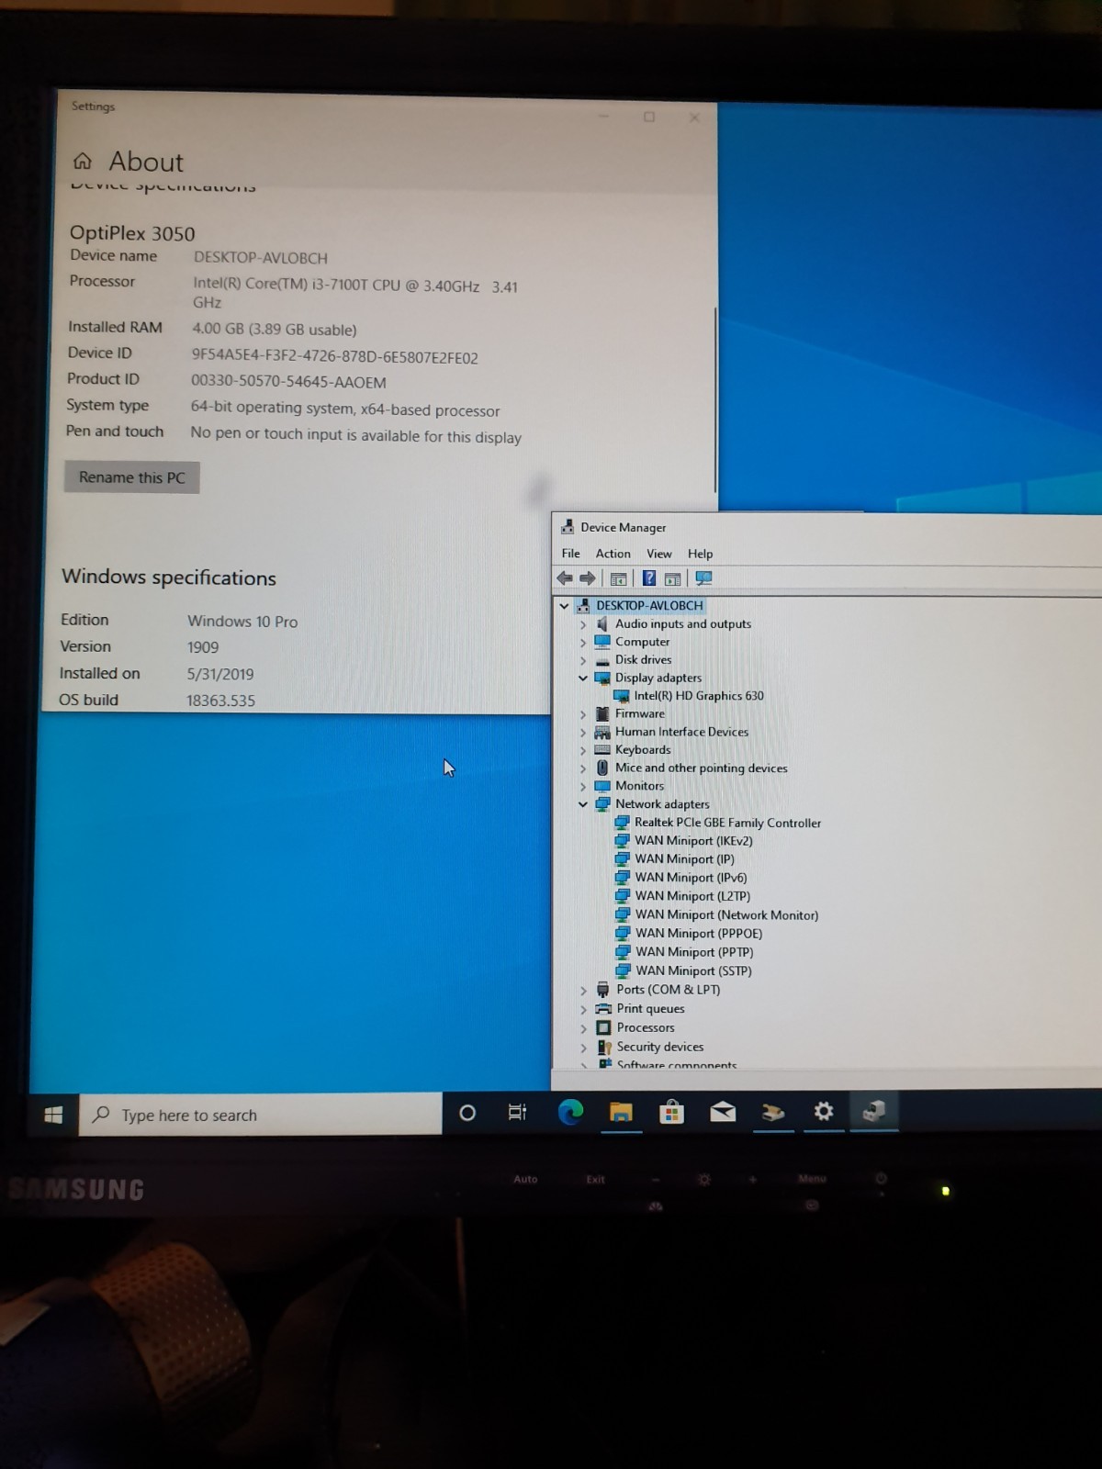This screenshot has height=1469, width=1102.
Task: Click the Edition value Windows 10 Pro
Action: [x=242, y=622]
